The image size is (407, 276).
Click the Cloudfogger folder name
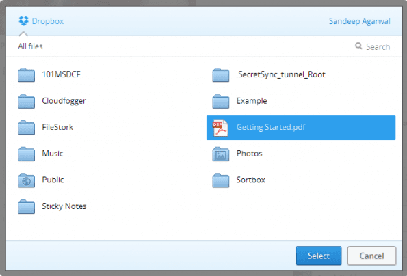pos(64,101)
